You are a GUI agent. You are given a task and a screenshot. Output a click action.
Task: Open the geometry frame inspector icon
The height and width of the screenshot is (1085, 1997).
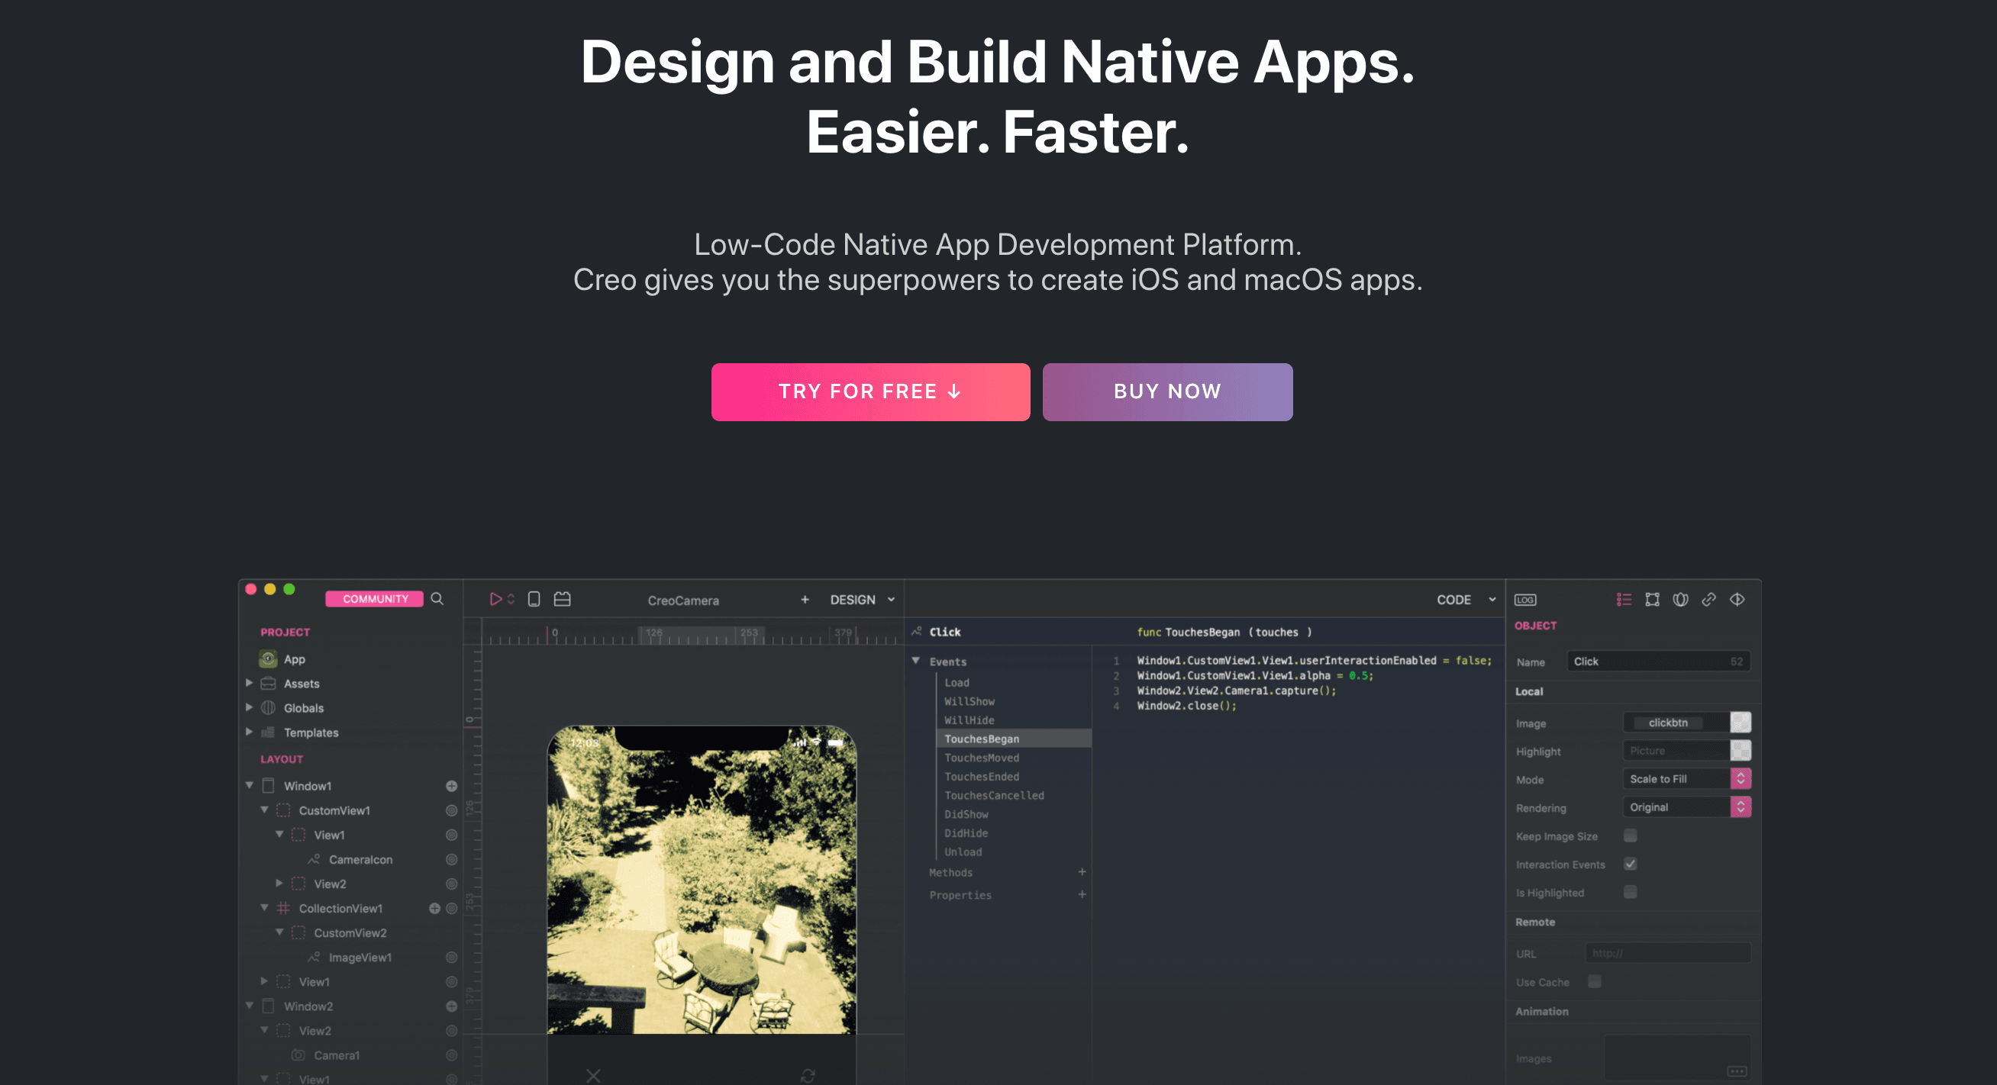click(x=1652, y=599)
